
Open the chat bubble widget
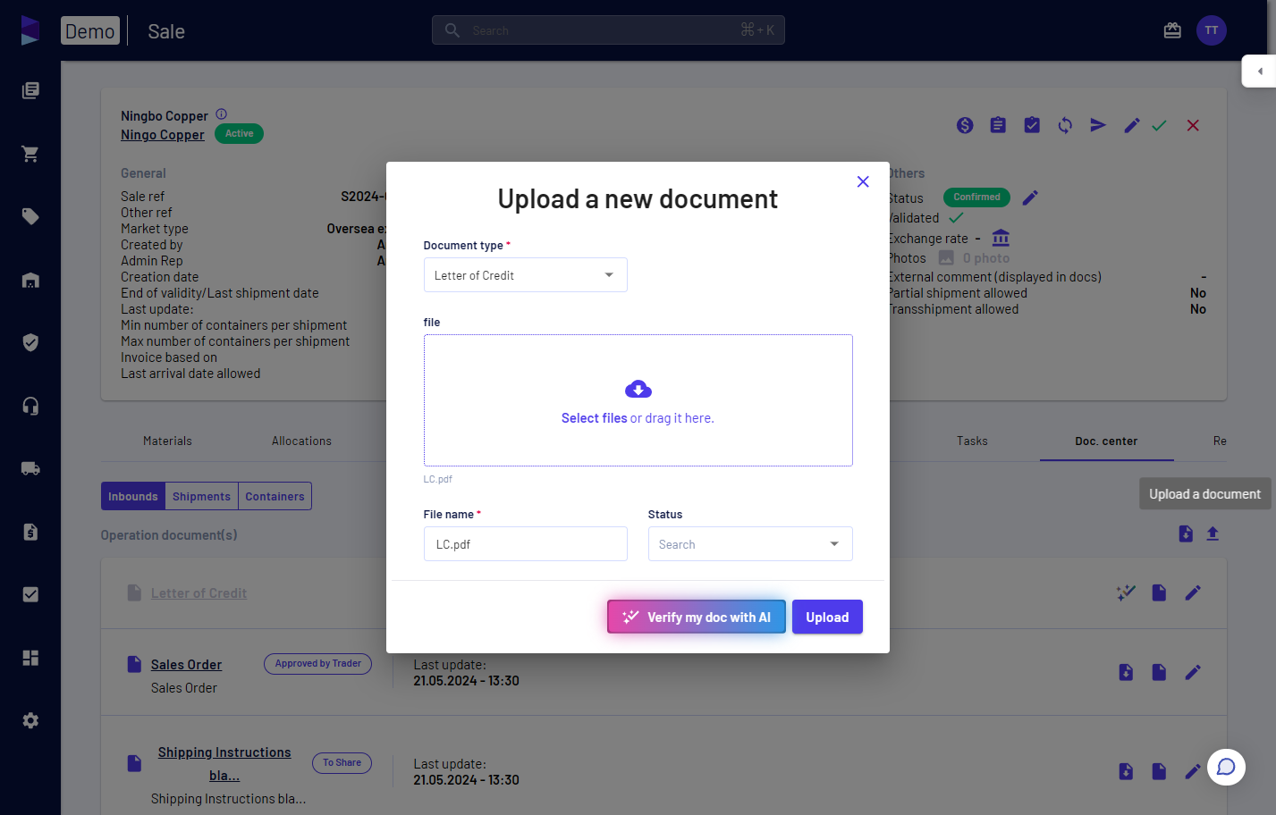coord(1226,767)
